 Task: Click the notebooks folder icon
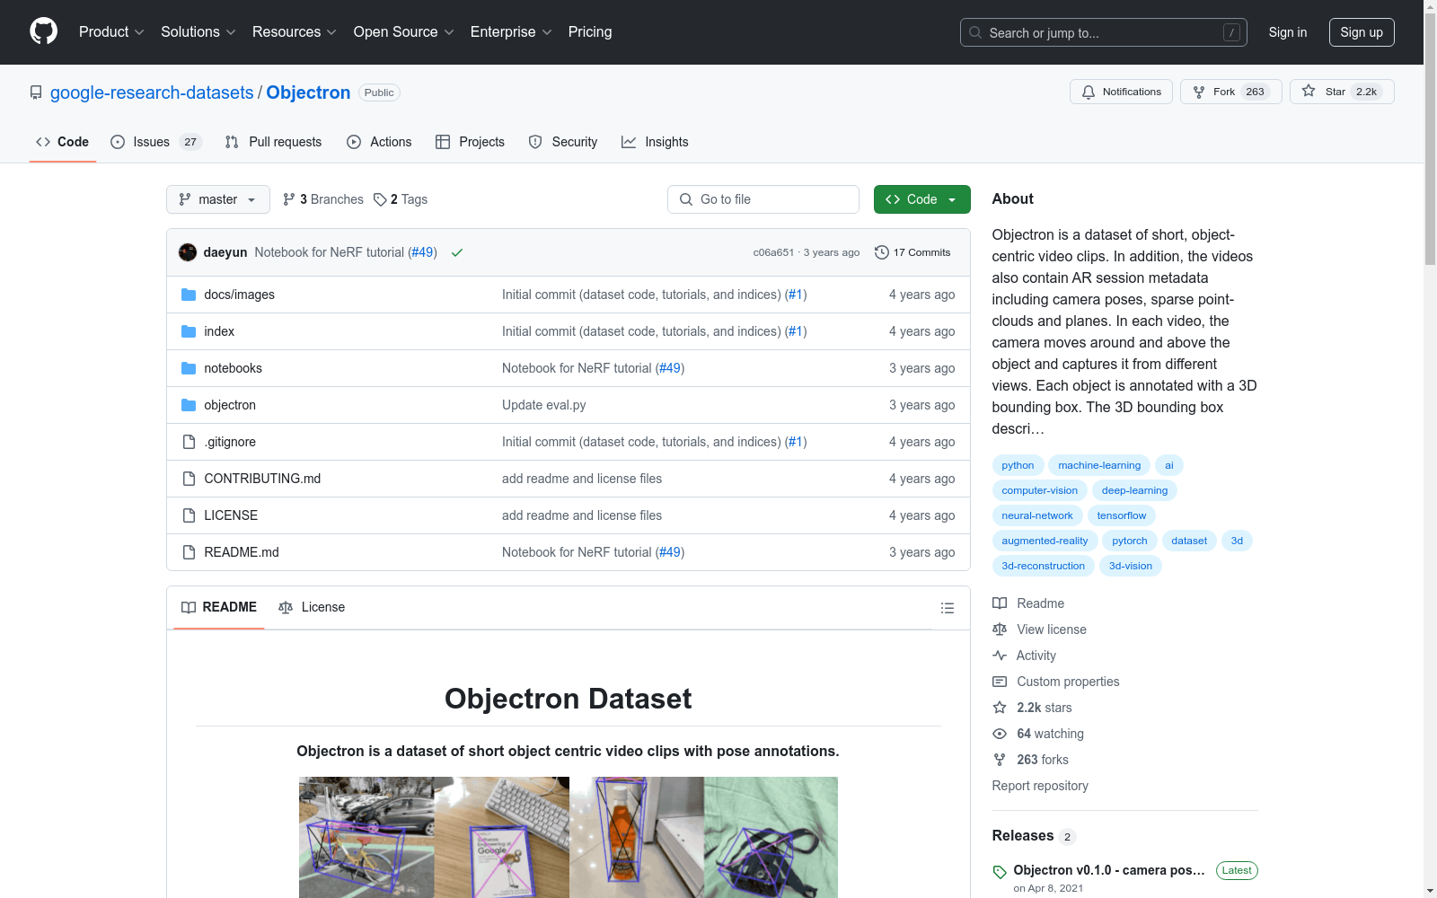[189, 368]
